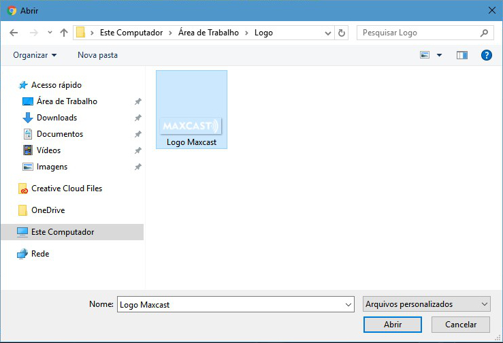Open recent locations dropdown arrow
503x343 pixels.
point(50,33)
